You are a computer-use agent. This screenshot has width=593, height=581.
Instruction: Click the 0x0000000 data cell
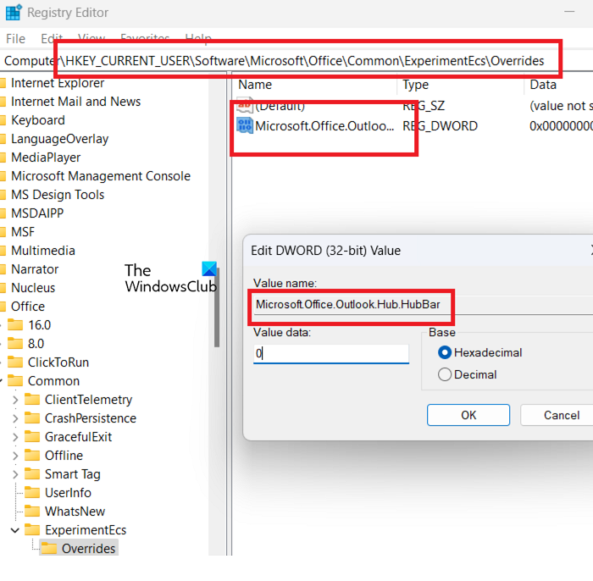click(561, 125)
